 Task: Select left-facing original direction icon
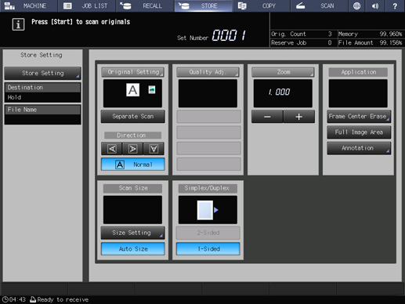[112, 149]
